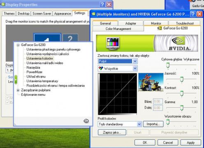Click the Kontrast slider thumb
This screenshot has height=148, width=204.
(x=182, y=93)
